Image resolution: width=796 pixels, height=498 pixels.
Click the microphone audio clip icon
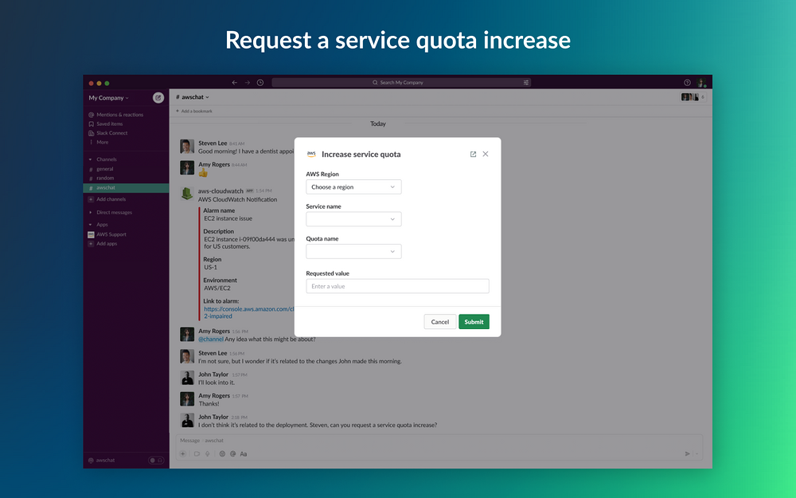pos(208,454)
